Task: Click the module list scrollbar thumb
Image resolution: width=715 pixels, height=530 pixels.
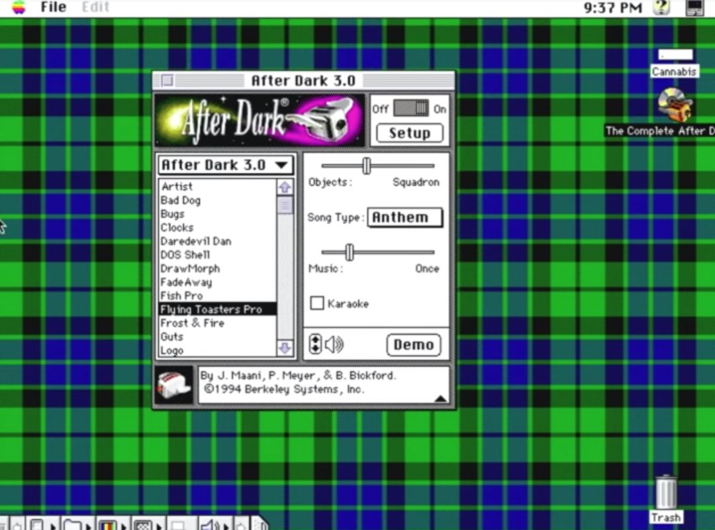Action: pyautogui.click(x=285, y=205)
